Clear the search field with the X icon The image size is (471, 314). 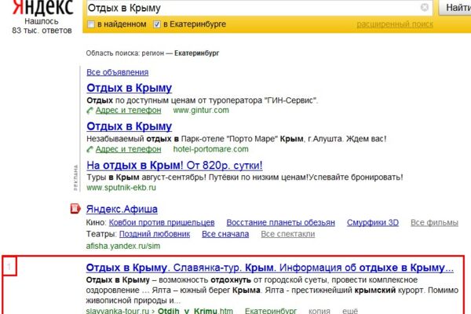click(424, 7)
